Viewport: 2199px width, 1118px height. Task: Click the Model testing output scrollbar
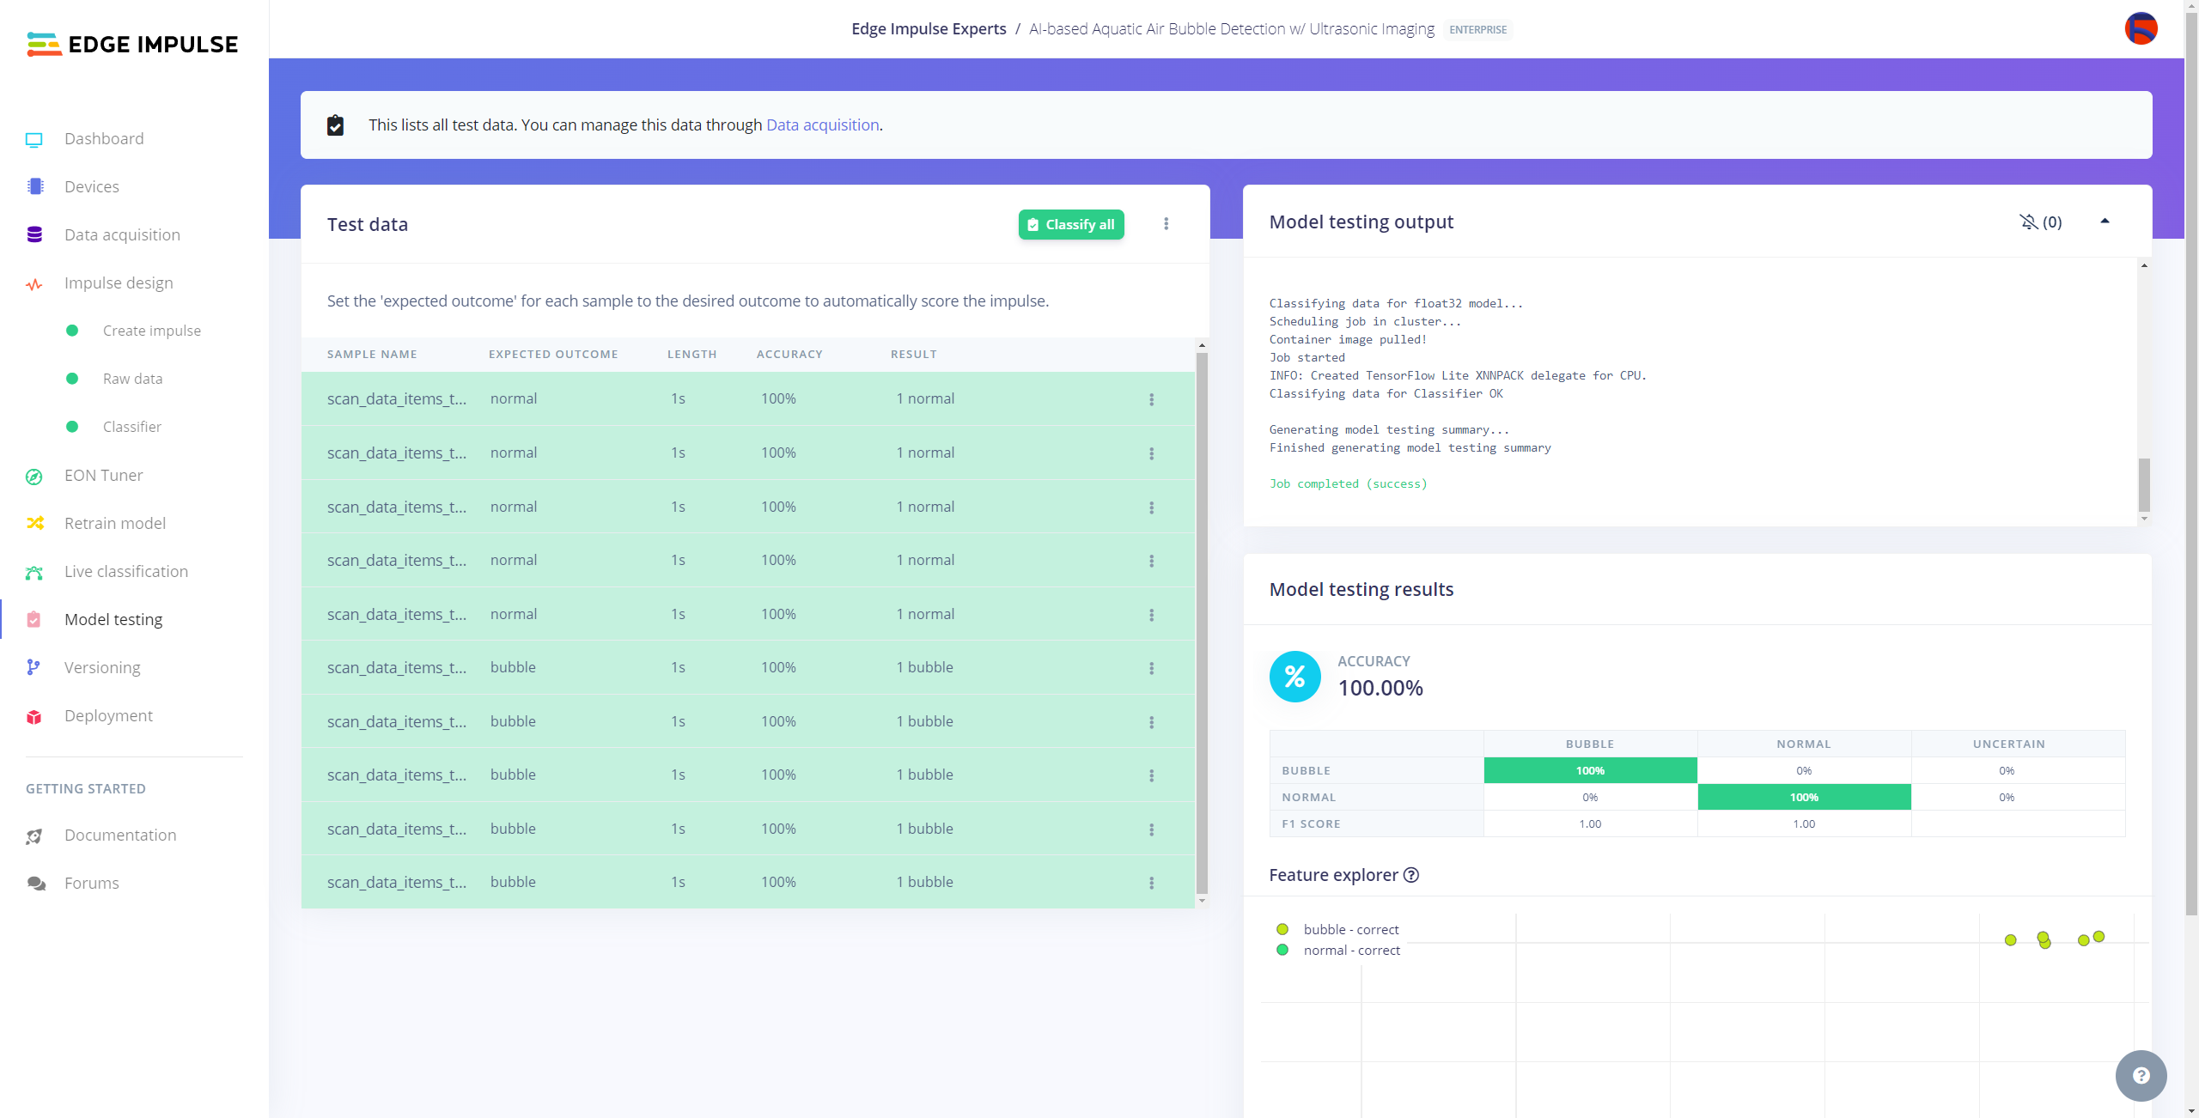tap(2144, 484)
